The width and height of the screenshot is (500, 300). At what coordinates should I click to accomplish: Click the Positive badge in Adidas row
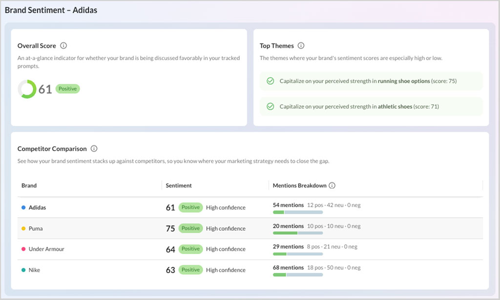pyautogui.click(x=191, y=208)
